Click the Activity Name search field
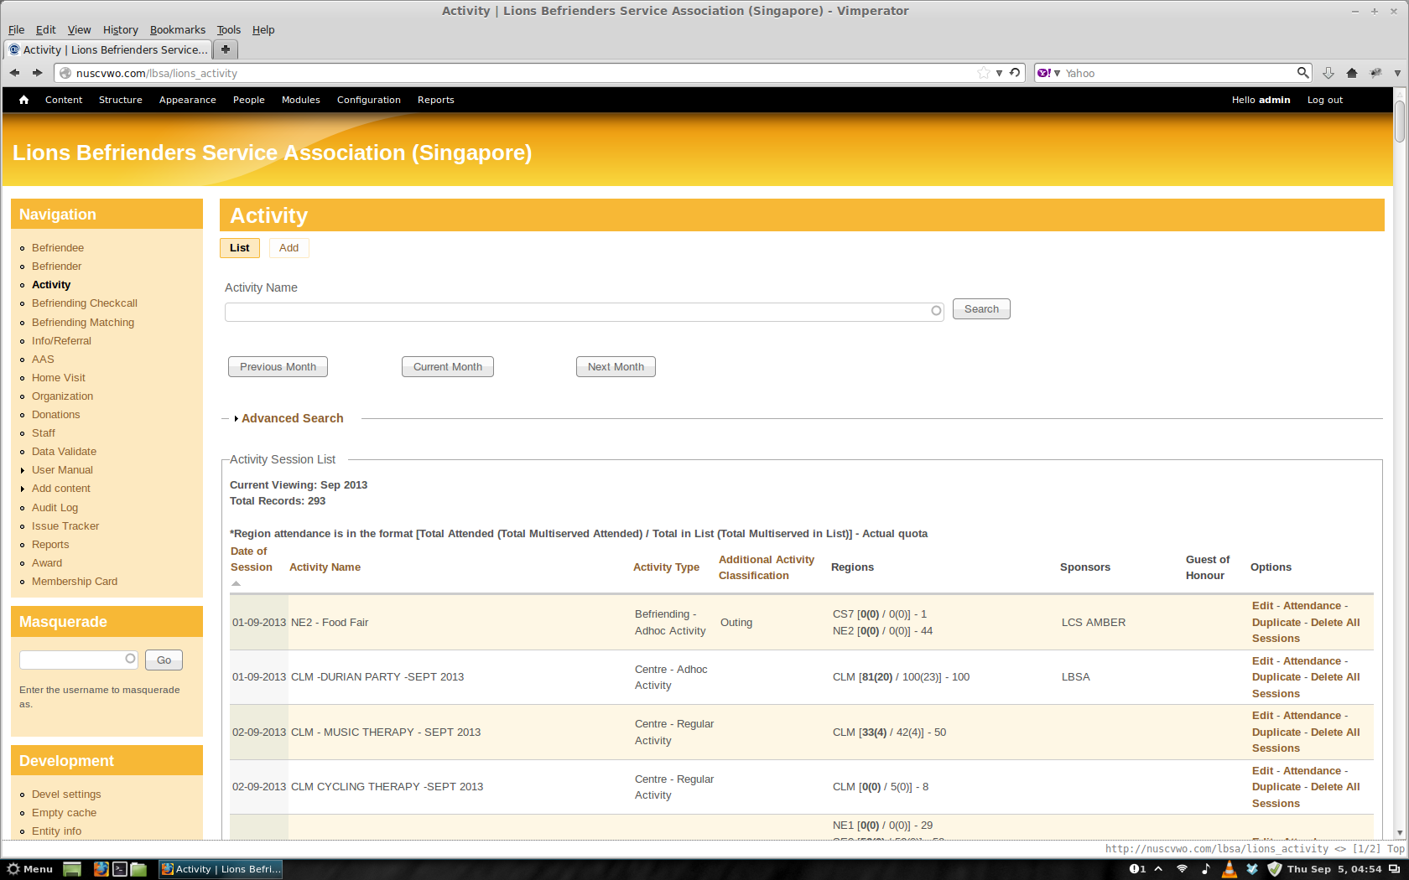1409x880 pixels. (x=584, y=311)
